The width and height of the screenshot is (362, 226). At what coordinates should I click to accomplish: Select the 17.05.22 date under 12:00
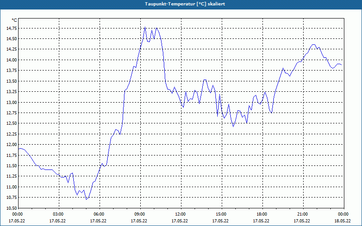pyautogui.click(x=180, y=221)
